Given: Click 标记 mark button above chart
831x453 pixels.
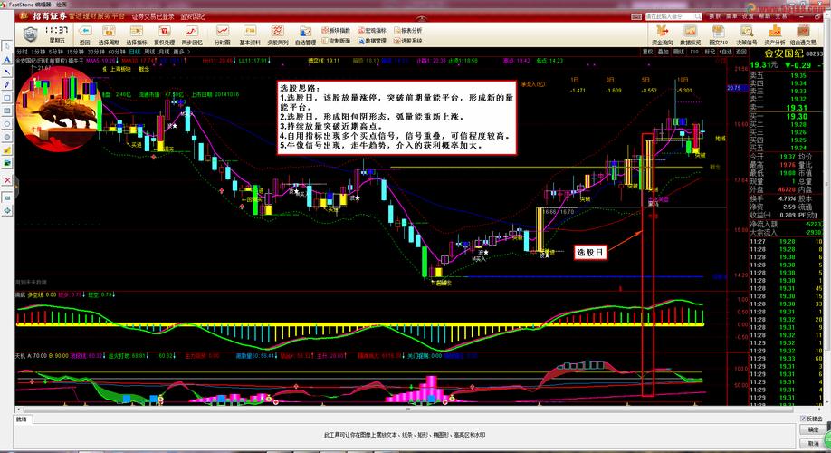Looking at the screenshot, I should click(710, 52).
